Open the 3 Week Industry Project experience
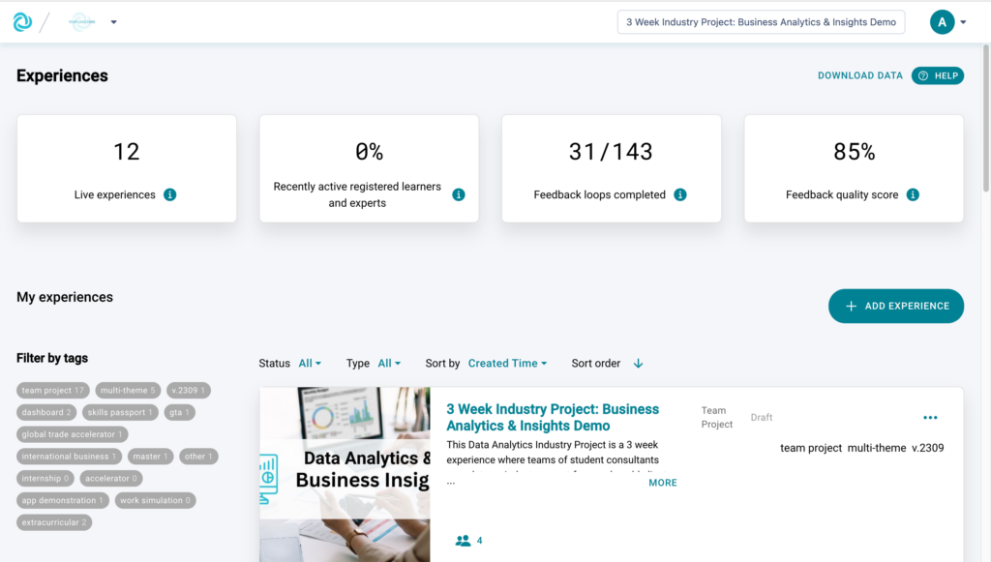 (552, 417)
